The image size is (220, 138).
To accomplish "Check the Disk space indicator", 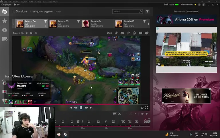I will [x=171, y=5].
